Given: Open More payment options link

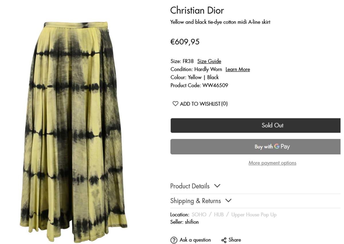Looking at the screenshot, I should 272,163.
